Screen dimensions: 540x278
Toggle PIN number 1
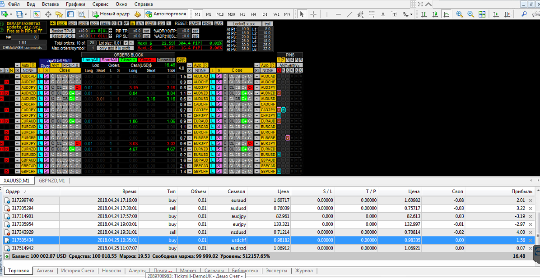coord(279,60)
